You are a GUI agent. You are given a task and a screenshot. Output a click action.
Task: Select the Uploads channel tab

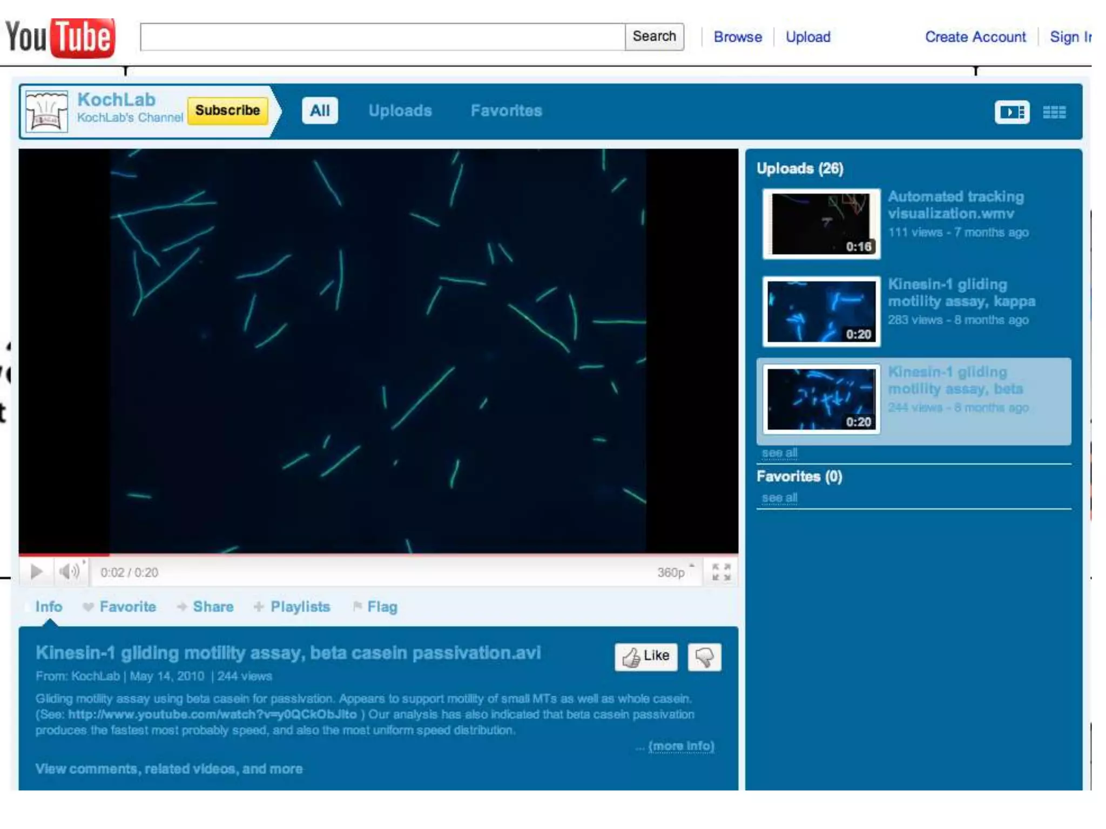pos(400,111)
